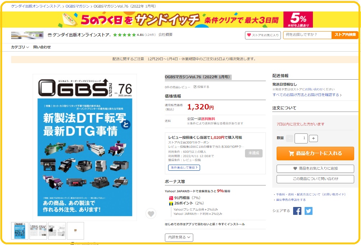
Task: Click この商品について問い合わせ button
Action: 315,179
